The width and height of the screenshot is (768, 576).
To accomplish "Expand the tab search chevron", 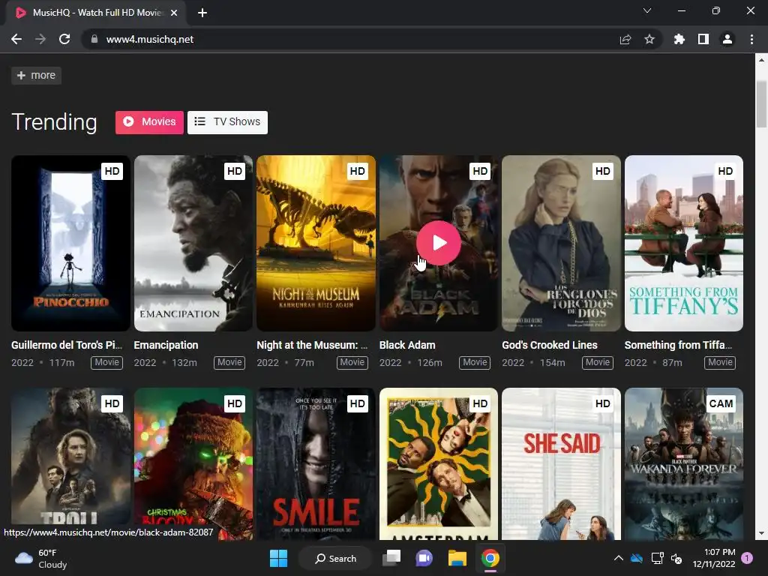I will tap(647, 10).
